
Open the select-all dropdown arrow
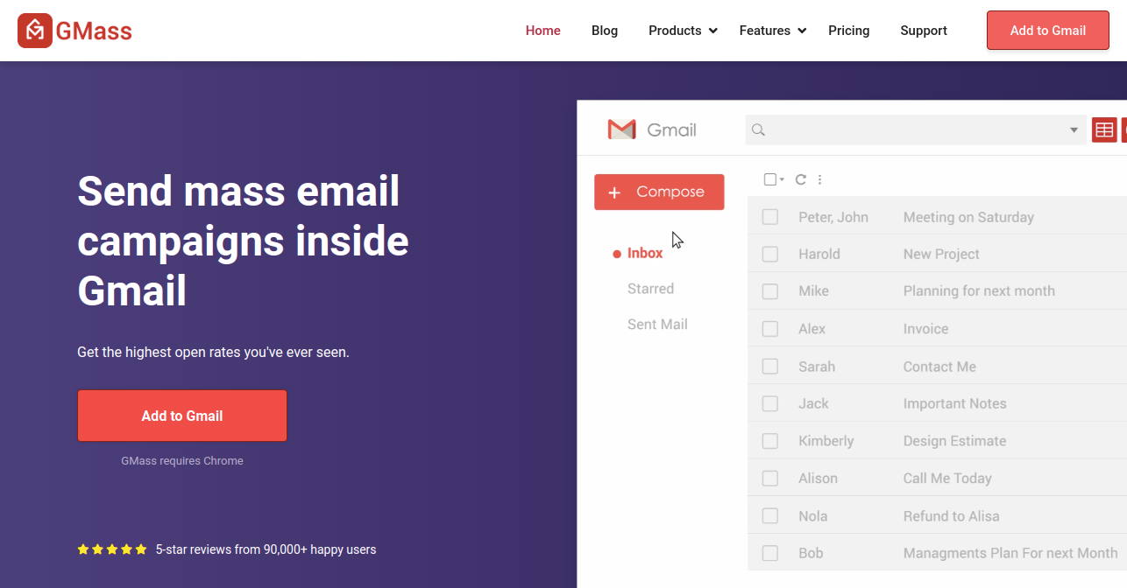point(782,179)
